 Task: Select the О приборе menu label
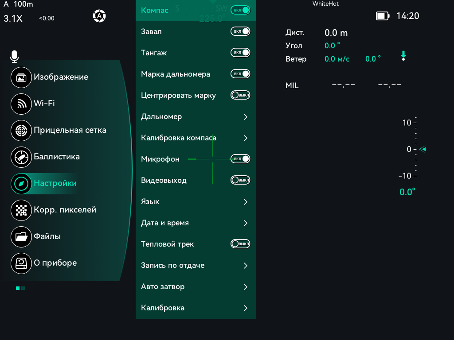tap(55, 263)
